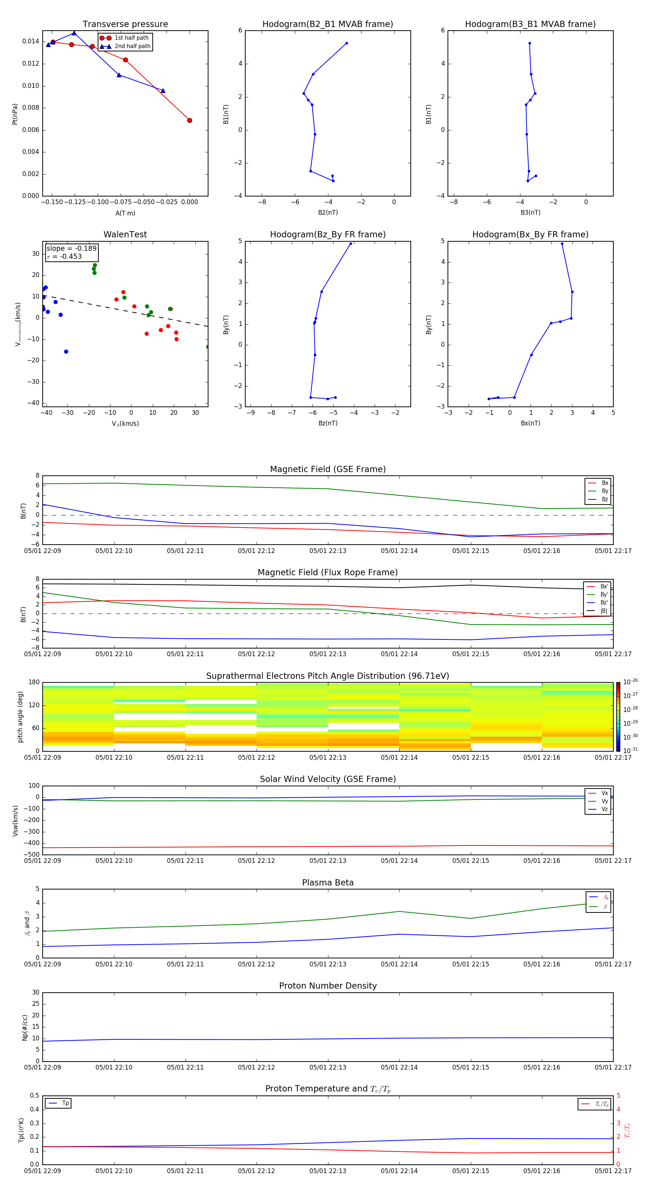The height and width of the screenshot is (1203, 656).
Task: Click the "Proton Number Density" title
Action: pyautogui.click(x=328, y=986)
